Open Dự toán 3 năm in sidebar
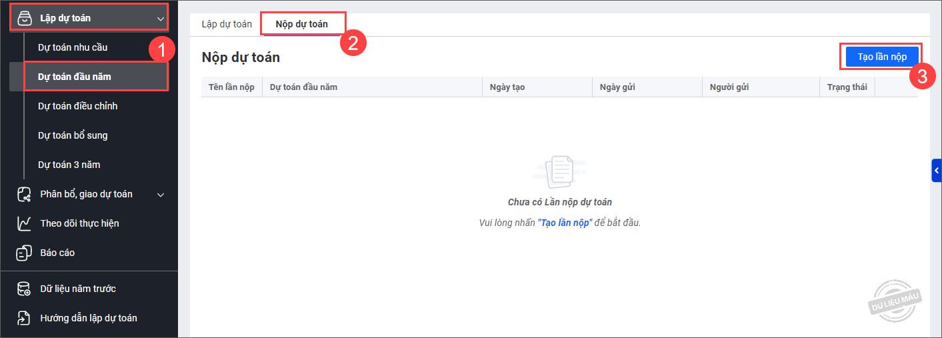The width and height of the screenshot is (942, 338). pyautogui.click(x=69, y=165)
